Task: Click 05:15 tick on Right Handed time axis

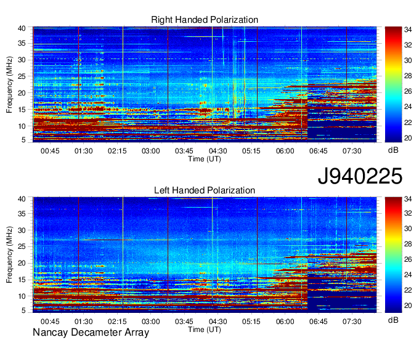Action: [x=251, y=151]
